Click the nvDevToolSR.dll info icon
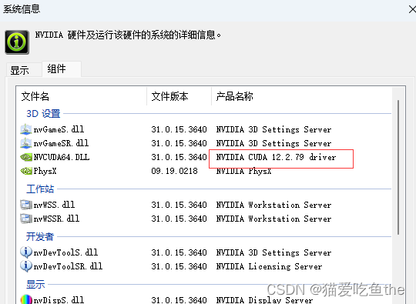 click(x=26, y=266)
